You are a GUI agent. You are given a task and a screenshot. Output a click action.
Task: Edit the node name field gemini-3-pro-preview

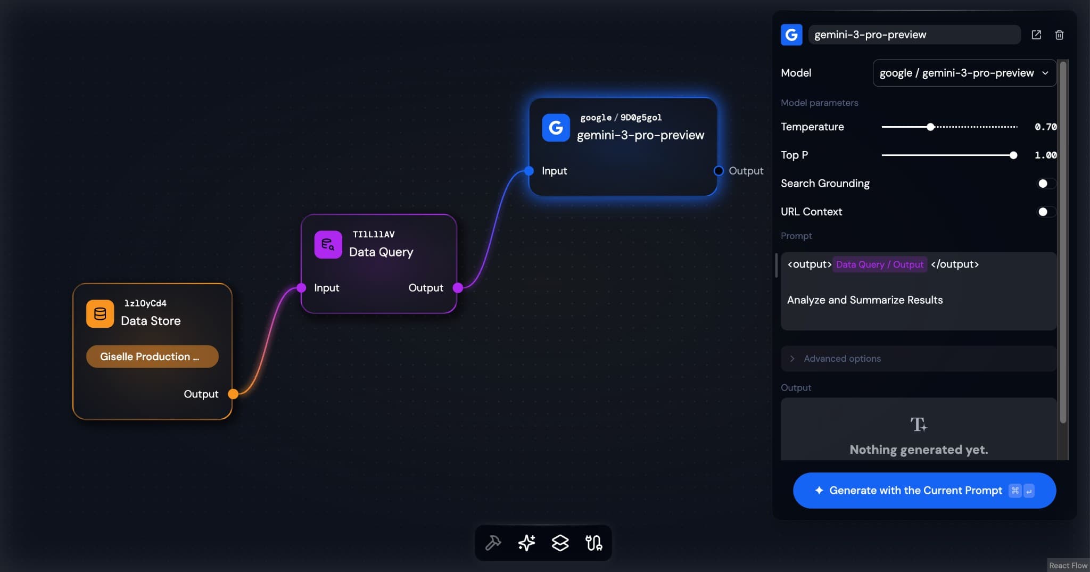coord(914,35)
